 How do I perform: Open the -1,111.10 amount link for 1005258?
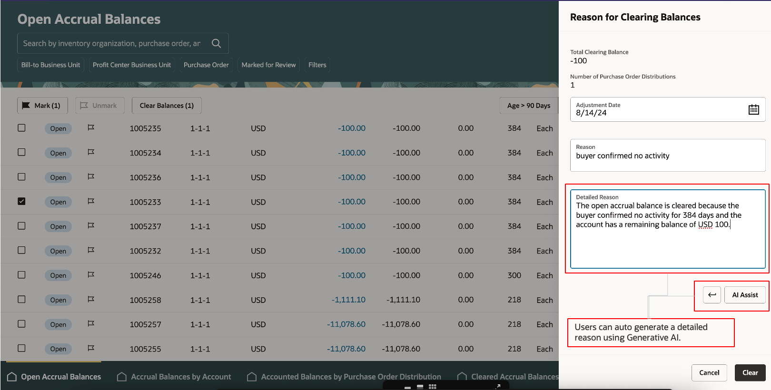pyautogui.click(x=348, y=300)
